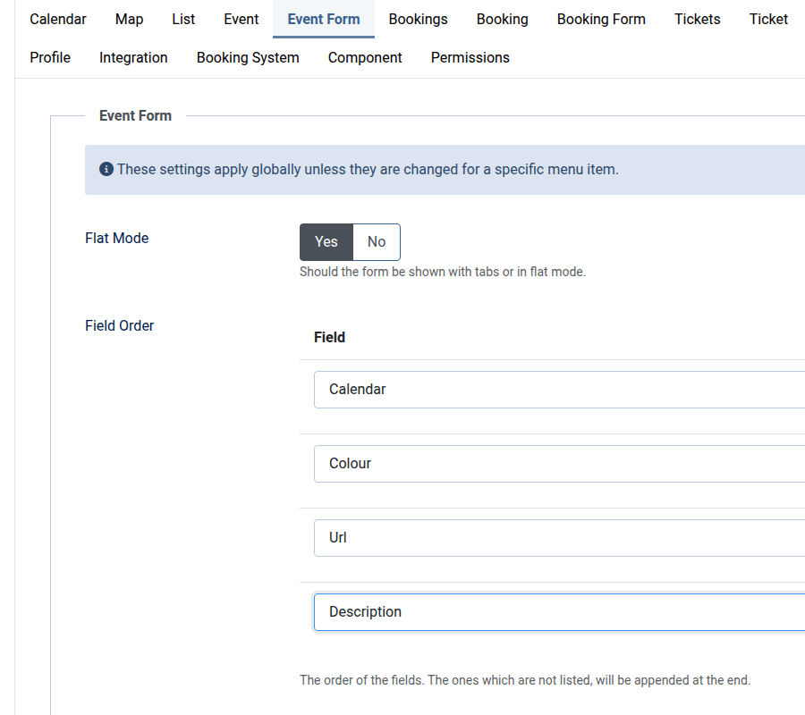805x715 pixels.
Task: Open the List tab
Action: [x=183, y=19]
